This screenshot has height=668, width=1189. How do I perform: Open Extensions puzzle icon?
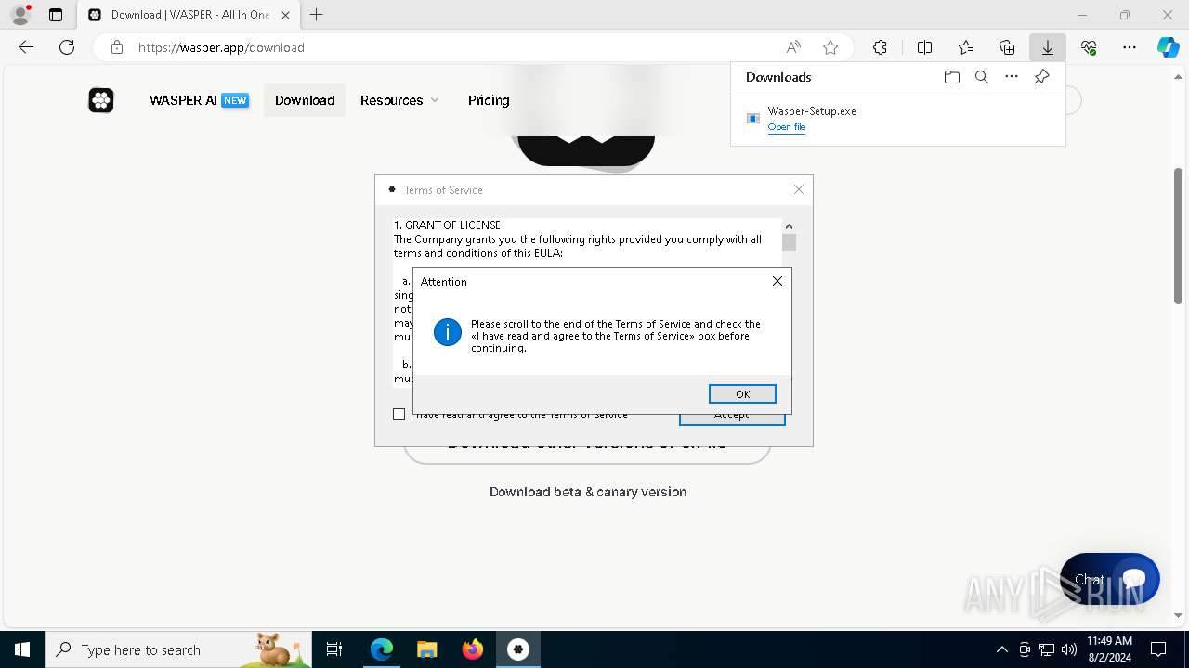point(880,47)
